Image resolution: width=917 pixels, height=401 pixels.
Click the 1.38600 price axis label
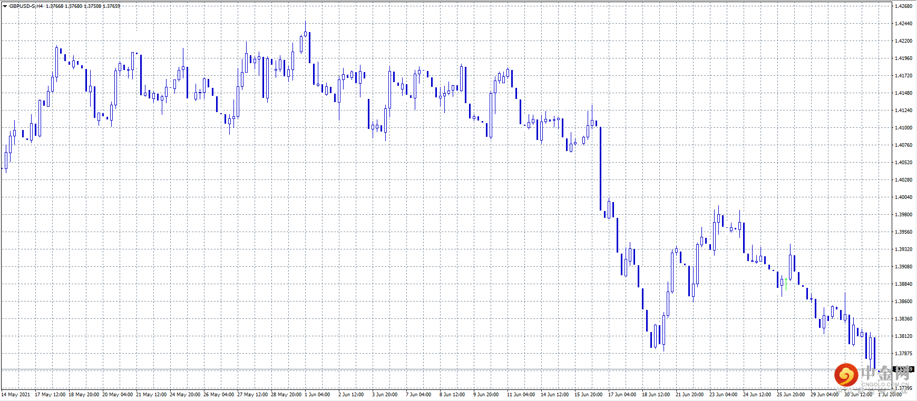pos(903,302)
